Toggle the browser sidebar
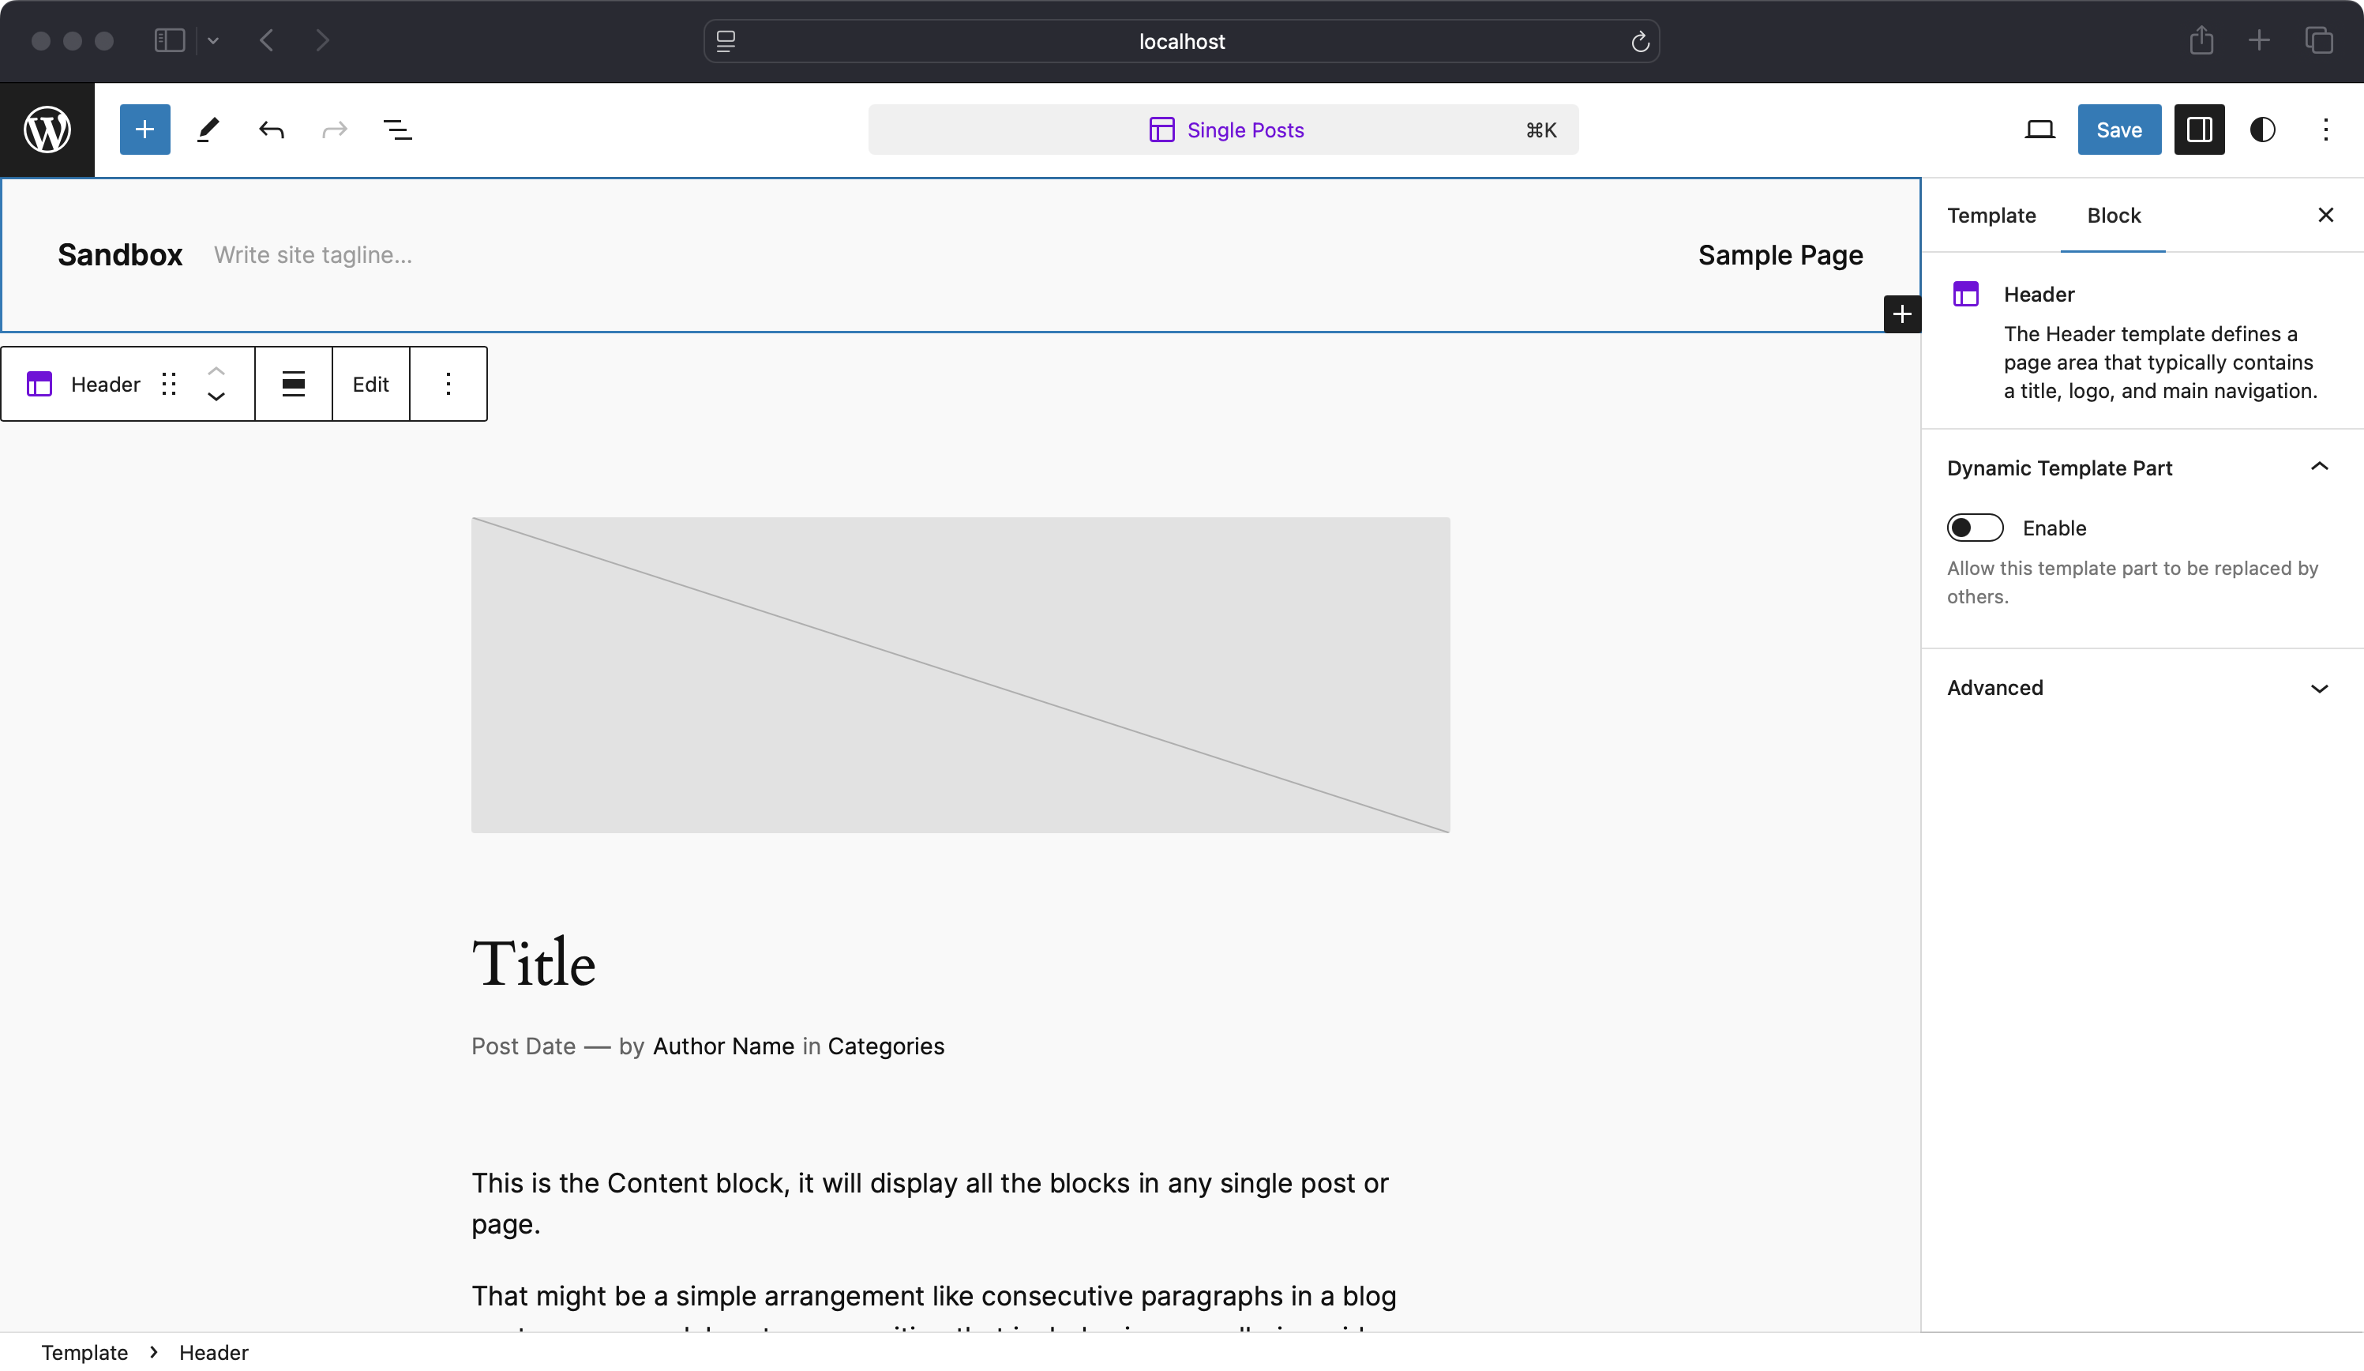The height and width of the screenshot is (1371, 2364). click(x=170, y=40)
